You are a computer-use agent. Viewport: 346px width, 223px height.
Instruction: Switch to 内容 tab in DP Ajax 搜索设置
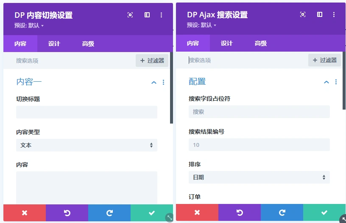click(193, 43)
